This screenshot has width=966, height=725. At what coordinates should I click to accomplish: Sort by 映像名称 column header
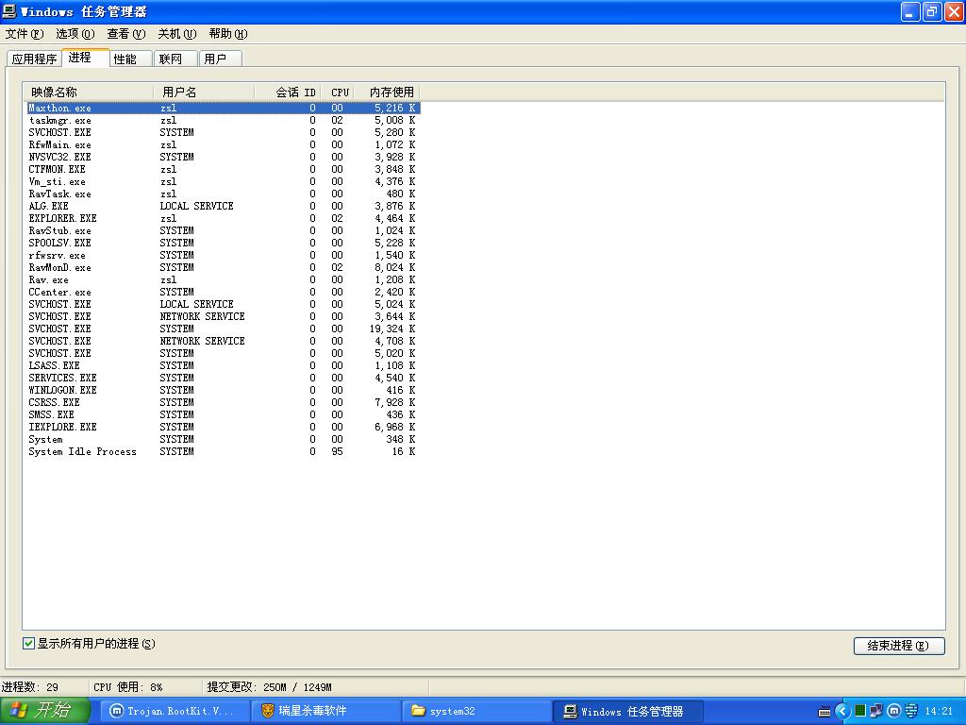pos(89,92)
